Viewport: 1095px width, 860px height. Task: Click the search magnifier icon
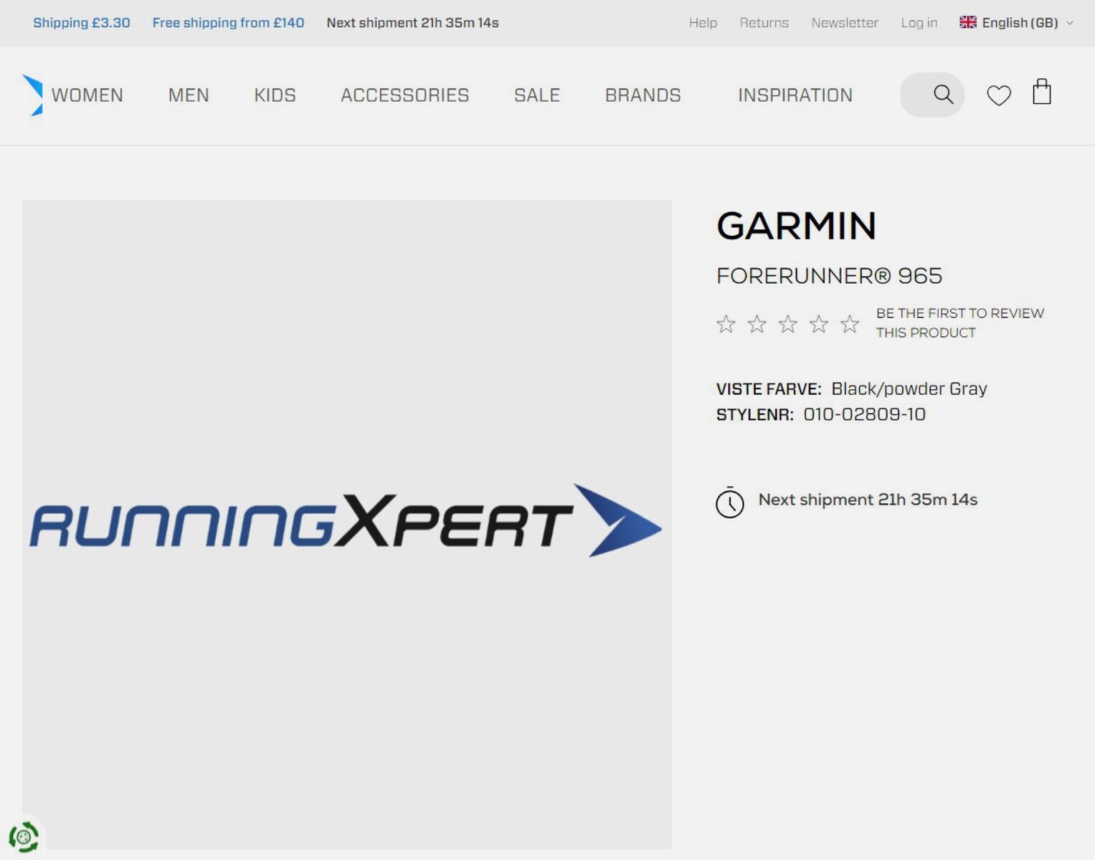(943, 95)
